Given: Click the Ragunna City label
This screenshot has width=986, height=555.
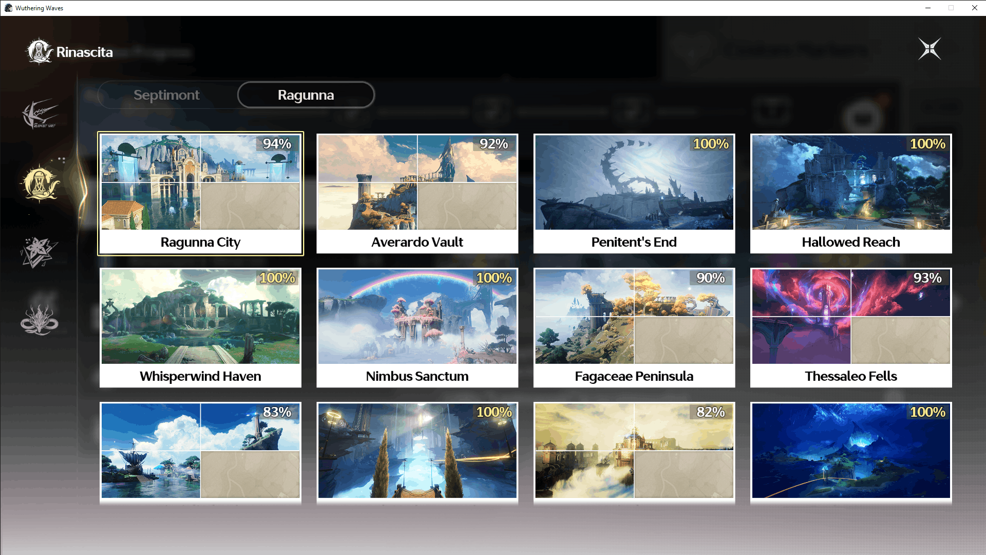Looking at the screenshot, I should 200,242.
